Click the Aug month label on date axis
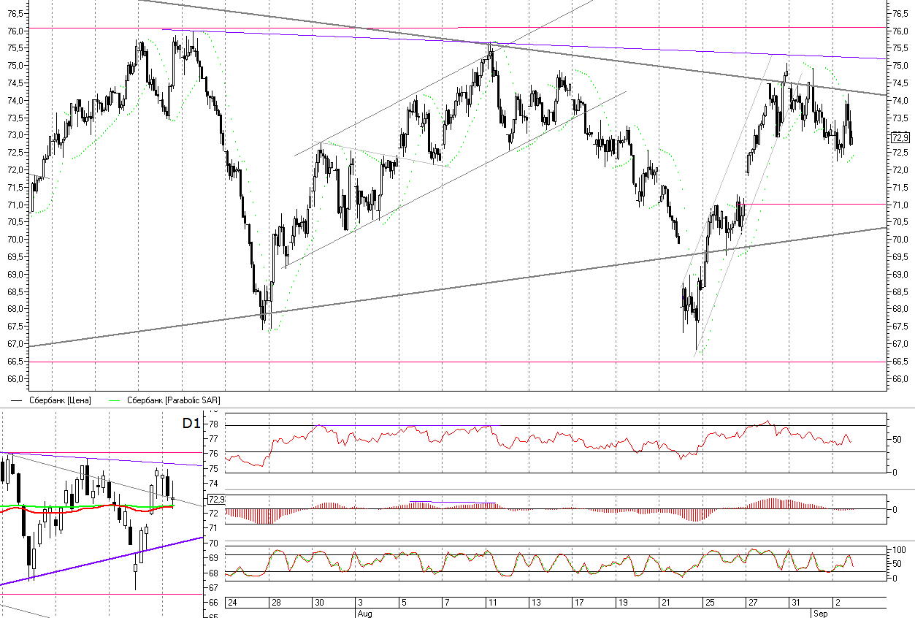The height and width of the screenshot is (618, 915). (364, 614)
